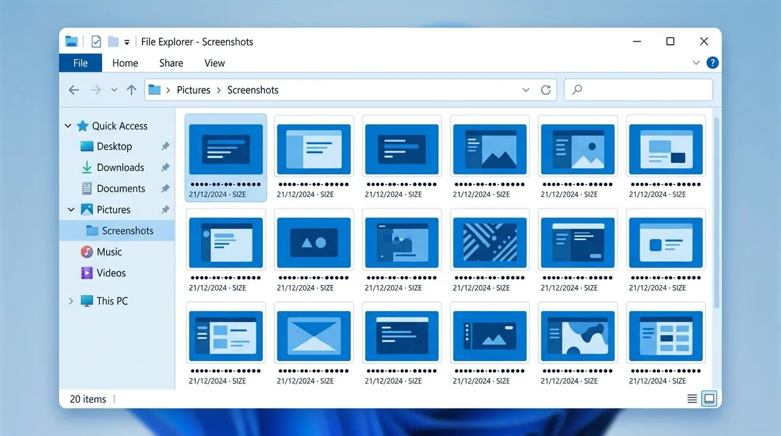Screen dimensions: 781x436
Task: Maximize the File Explorer window
Action: [670, 42]
